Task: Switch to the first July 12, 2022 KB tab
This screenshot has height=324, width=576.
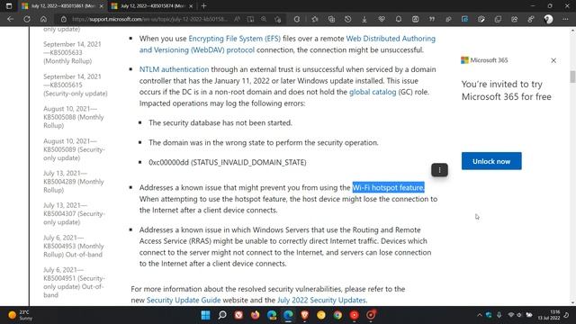Action: click(x=61, y=6)
